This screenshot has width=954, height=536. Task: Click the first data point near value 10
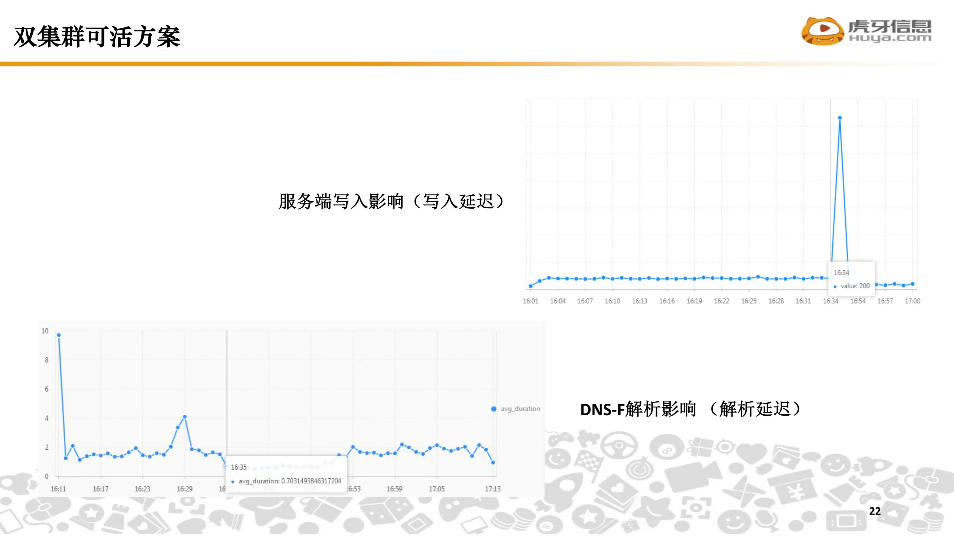point(58,335)
